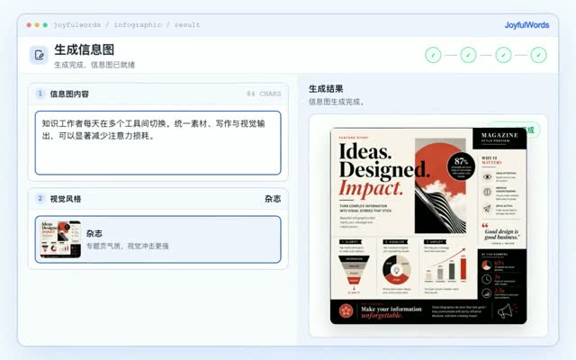
Task: Select the 杂志 style card
Action: 158,239
